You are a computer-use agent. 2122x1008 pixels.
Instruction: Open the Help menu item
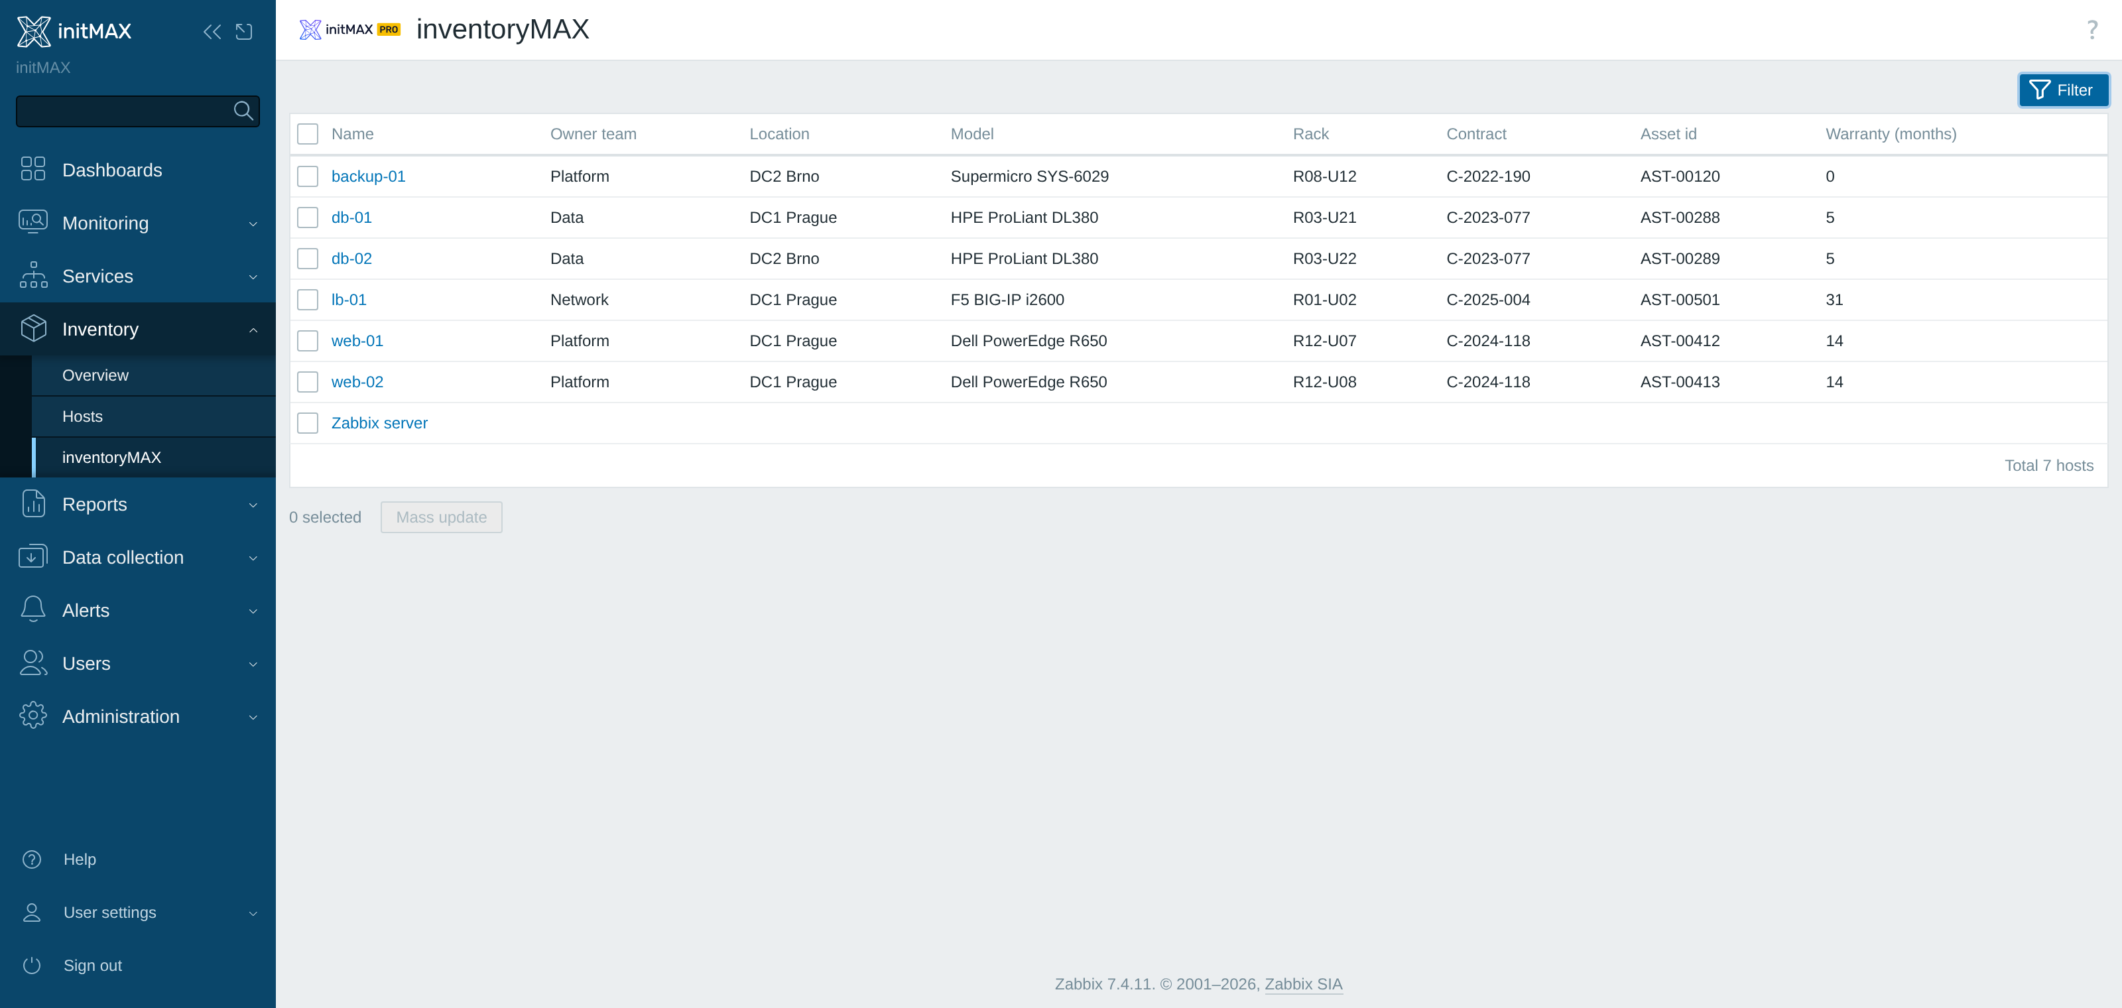click(x=137, y=859)
